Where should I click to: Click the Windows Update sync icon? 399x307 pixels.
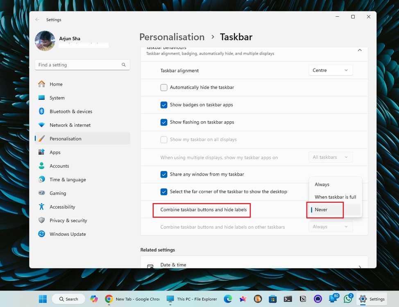click(x=41, y=234)
